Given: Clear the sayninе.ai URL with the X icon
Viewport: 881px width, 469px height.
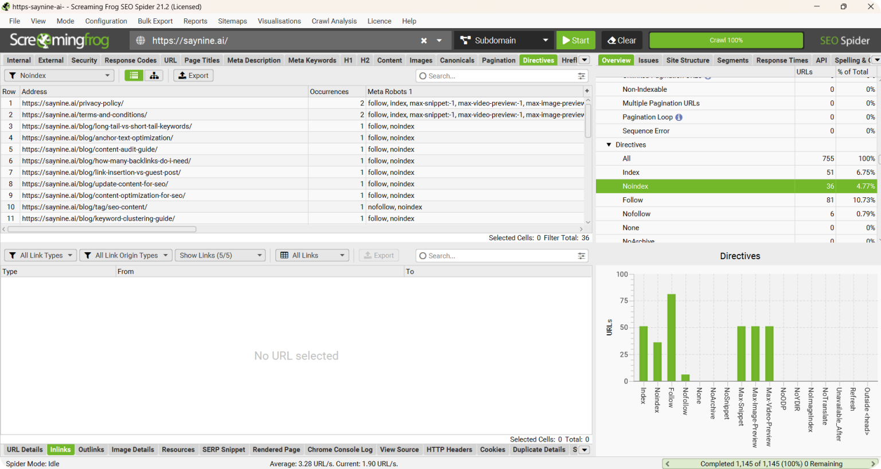Looking at the screenshot, I should 424,41.
